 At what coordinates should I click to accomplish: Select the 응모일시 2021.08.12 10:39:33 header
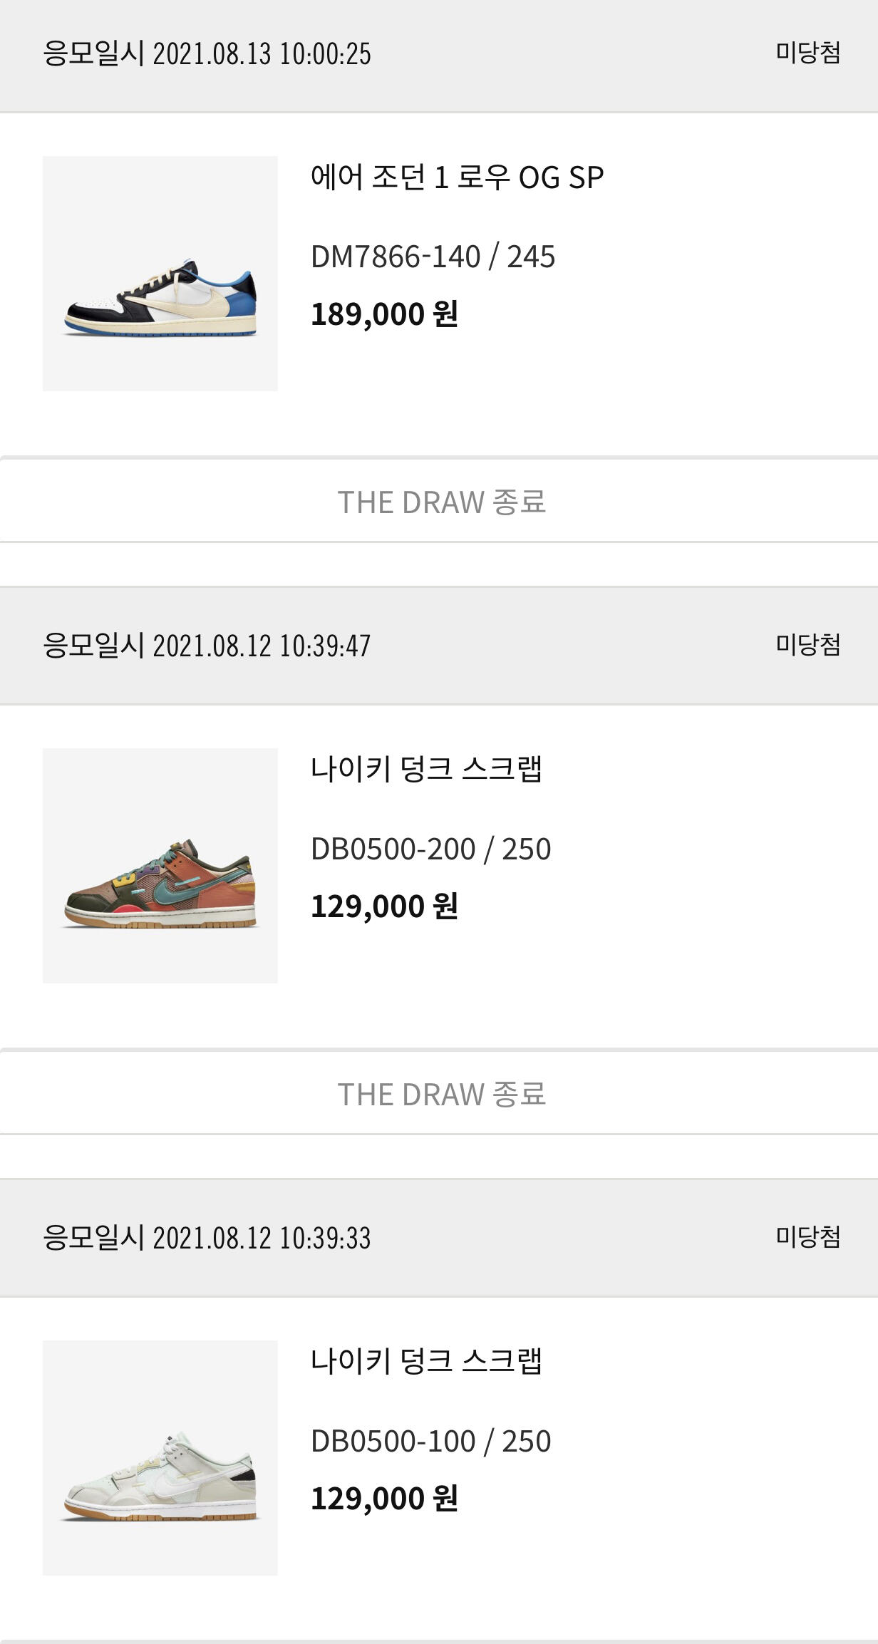(207, 1239)
